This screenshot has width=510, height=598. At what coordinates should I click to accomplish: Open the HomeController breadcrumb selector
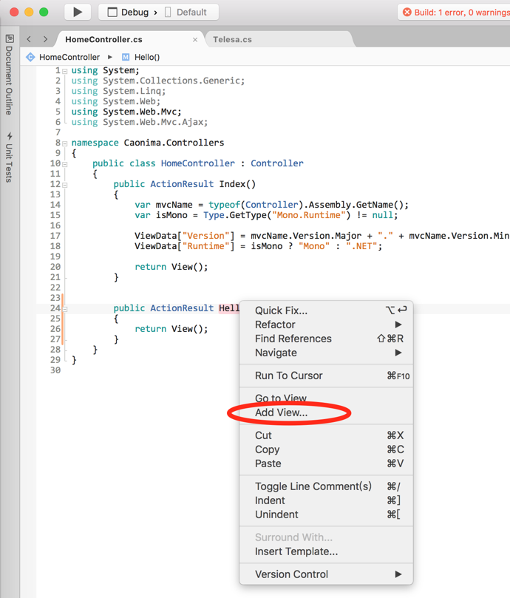coord(69,57)
